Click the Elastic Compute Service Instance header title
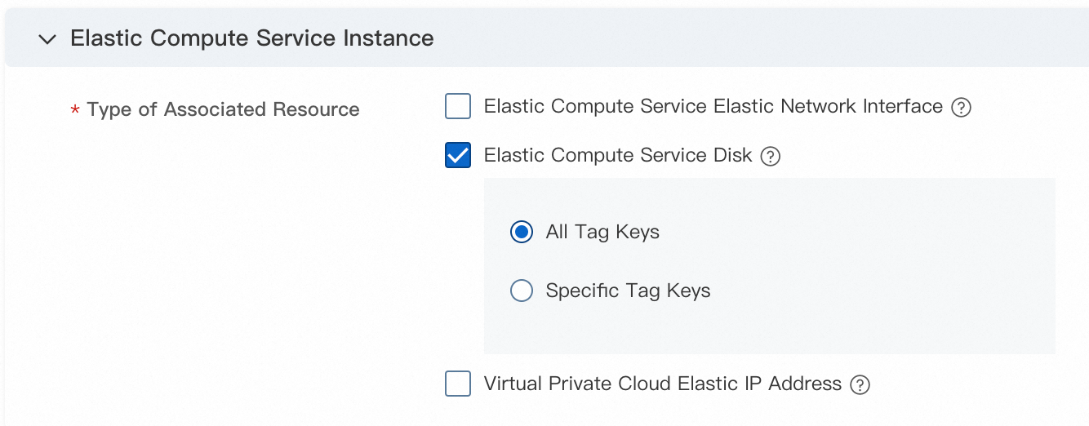Screen dimensions: 1089x426 251,38
